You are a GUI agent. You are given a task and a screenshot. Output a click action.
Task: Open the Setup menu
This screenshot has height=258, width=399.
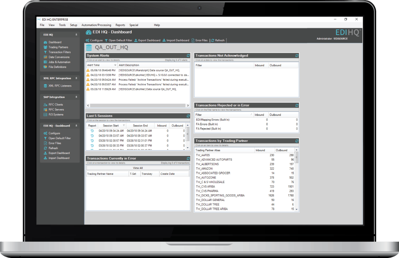coord(74,25)
